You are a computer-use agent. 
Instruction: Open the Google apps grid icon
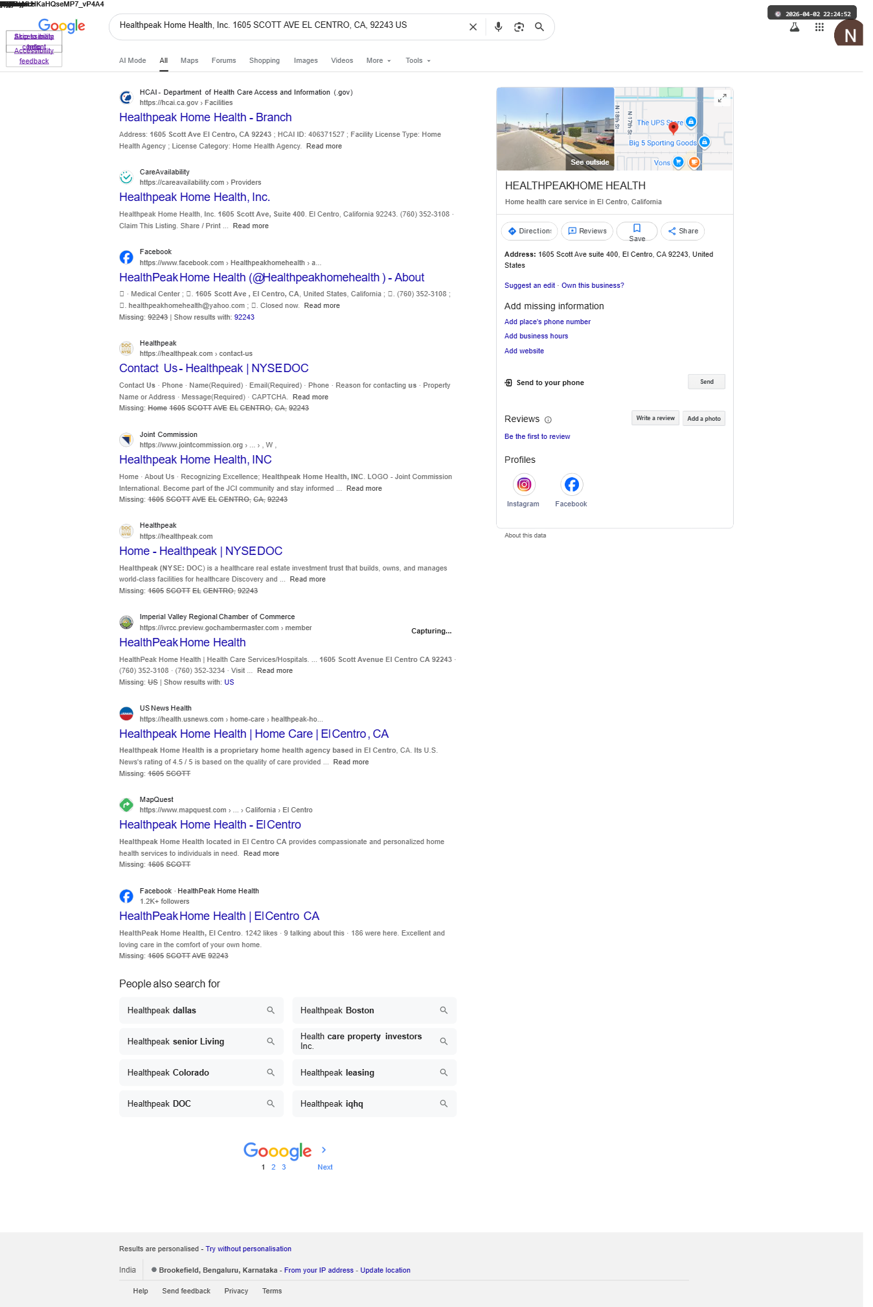pos(819,27)
